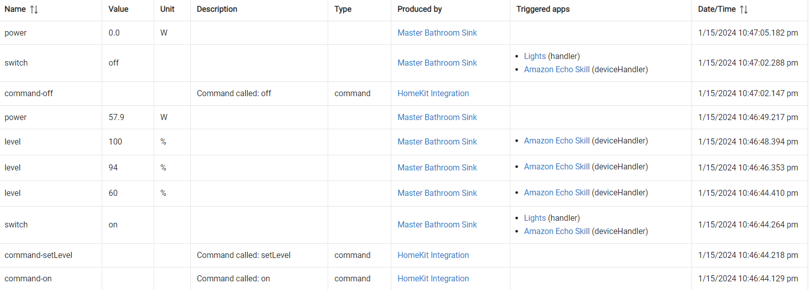Open Master Bathroom Sink link in power 0.0 row
The height and width of the screenshot is (290, 809).
[437, 33]
